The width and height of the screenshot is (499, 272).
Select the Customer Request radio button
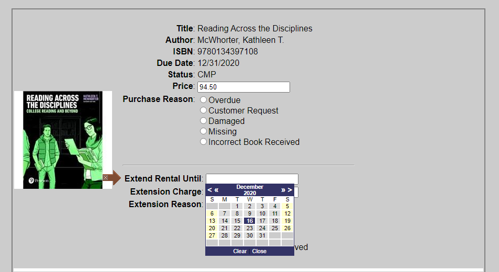(x=203, y=110)
